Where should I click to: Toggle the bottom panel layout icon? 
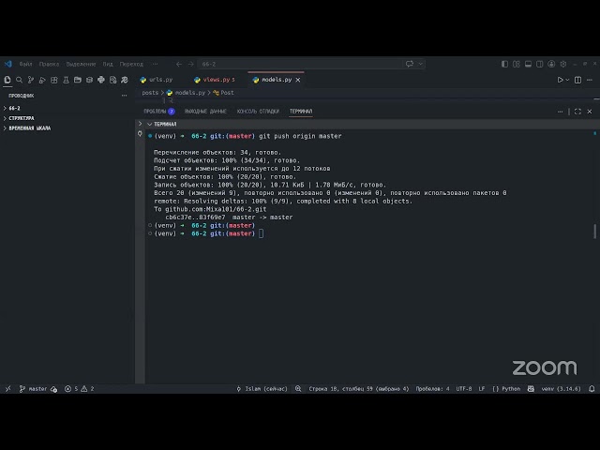528,64
